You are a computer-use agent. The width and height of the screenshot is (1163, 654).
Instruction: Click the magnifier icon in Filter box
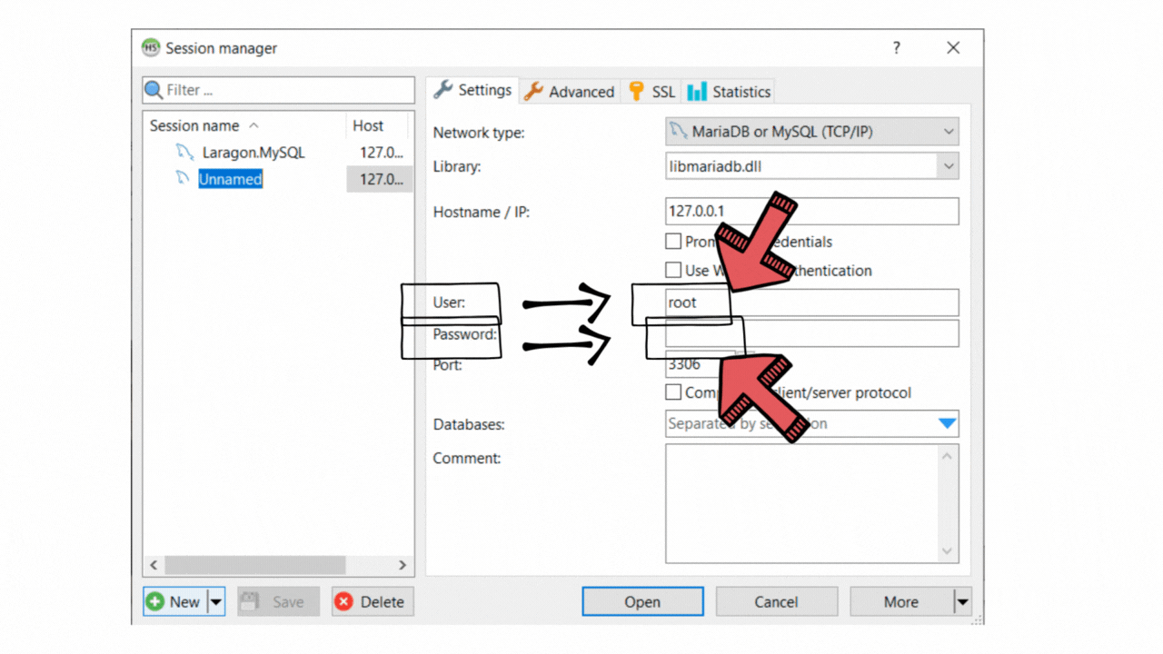(x=154, y=90)
